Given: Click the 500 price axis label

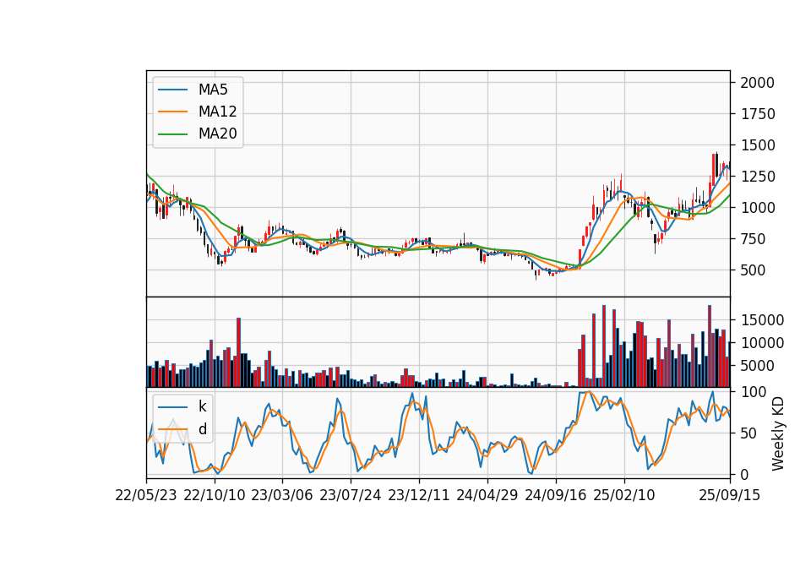Looking at the screenshot, I should pyautogui.click(x=753, y=270).
